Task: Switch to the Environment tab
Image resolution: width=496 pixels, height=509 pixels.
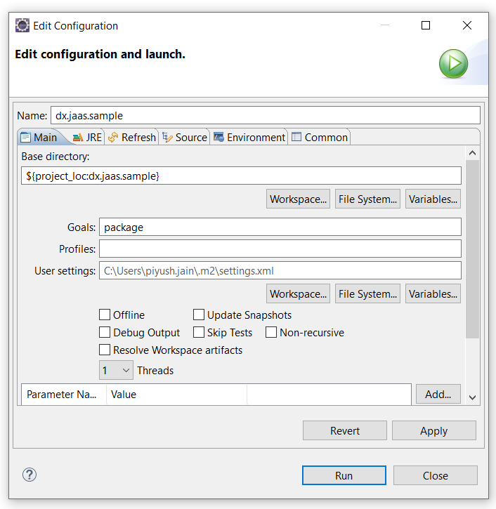Action: click(249, 138)
